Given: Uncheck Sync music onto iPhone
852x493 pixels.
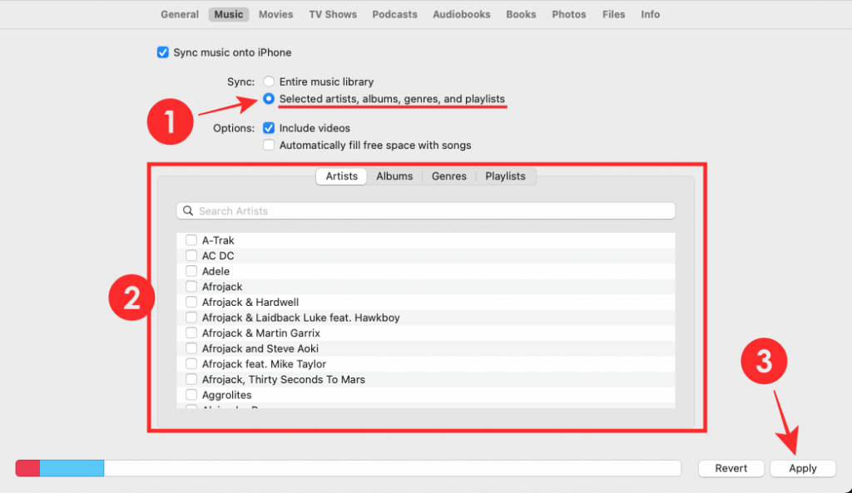Looking at the screenshot, I should (x=163, y=52).
